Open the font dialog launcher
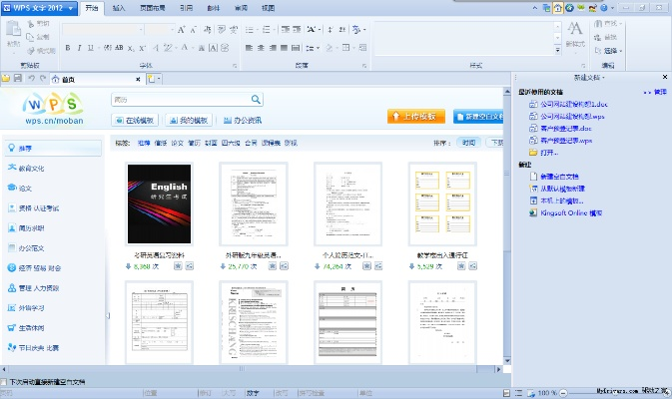The height and width of the screenshot is (399, 672). click(x=235, y=66)
